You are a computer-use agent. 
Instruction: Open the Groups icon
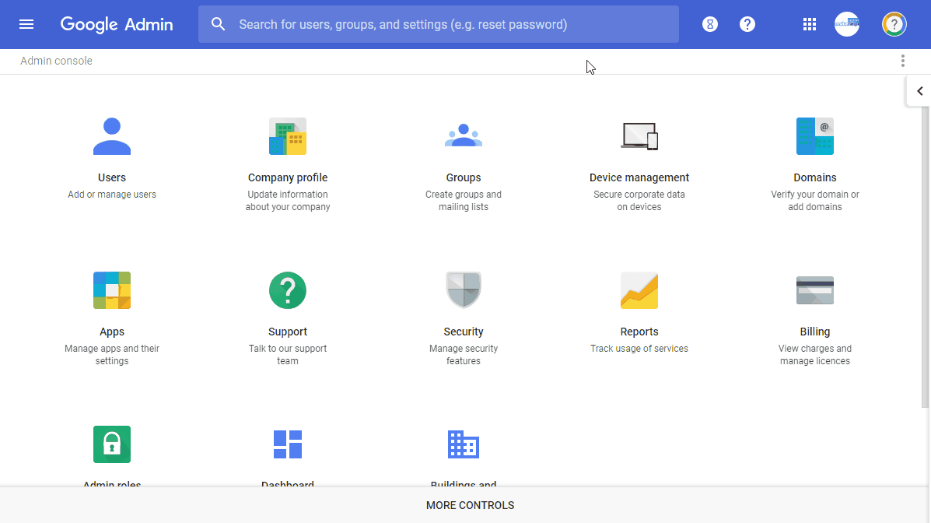463,135
